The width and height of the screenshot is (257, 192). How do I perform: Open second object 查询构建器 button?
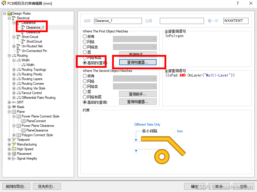click(138, 102)
